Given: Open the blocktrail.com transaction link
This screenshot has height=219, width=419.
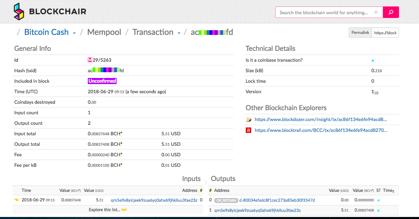Looking at the screenshot, I should 321,130.
